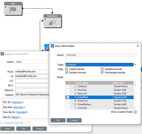Click sort triangle in grid header

click(x=75, y=83)
